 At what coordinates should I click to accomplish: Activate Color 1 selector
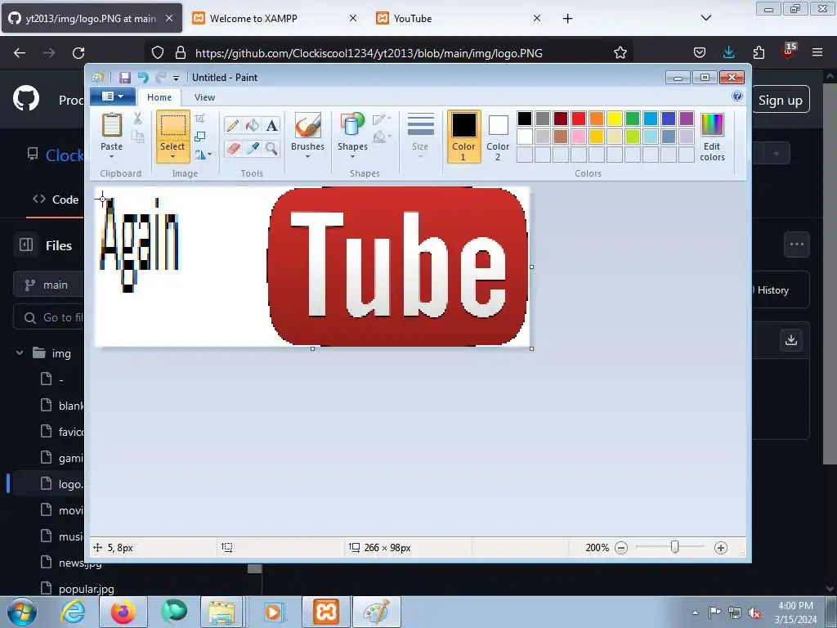[x=463, y=137]
